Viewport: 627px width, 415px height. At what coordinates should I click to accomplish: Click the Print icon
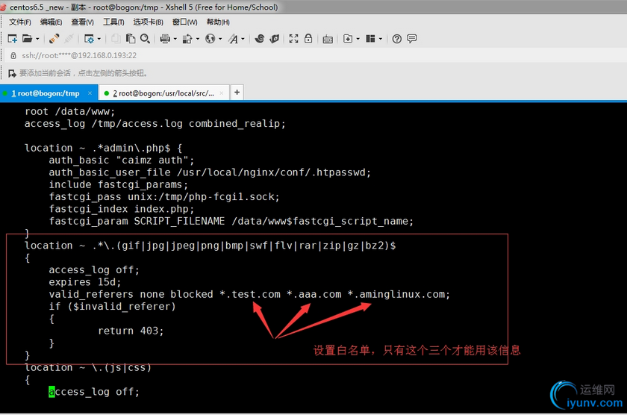click(x=165, y=39)
